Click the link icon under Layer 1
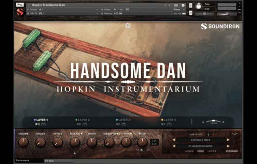257x164 pixels. 43,124
